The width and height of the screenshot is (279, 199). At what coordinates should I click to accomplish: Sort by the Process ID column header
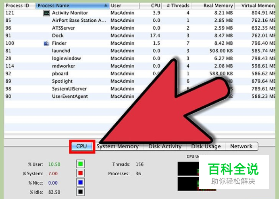20,6
